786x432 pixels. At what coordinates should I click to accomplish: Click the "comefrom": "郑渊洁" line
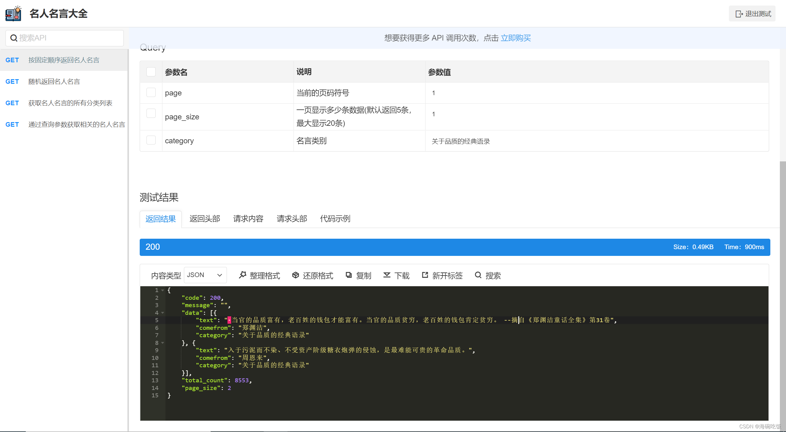click(232, 328)
